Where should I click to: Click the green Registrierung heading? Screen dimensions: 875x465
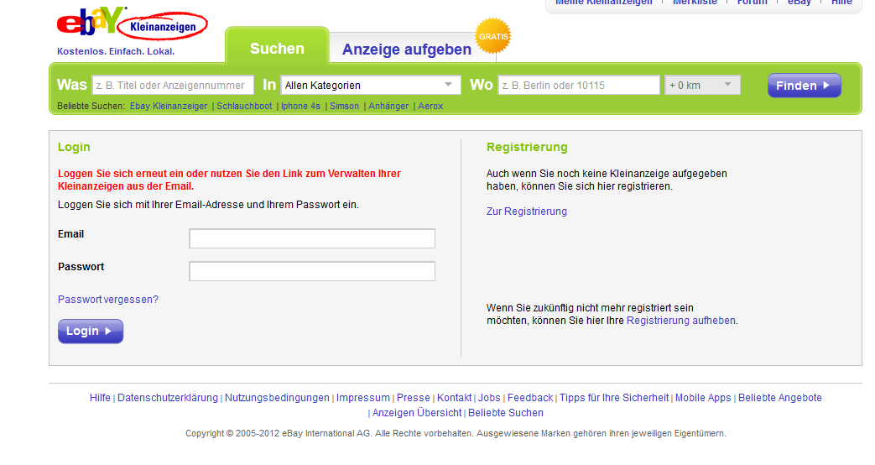coord(527,147)
